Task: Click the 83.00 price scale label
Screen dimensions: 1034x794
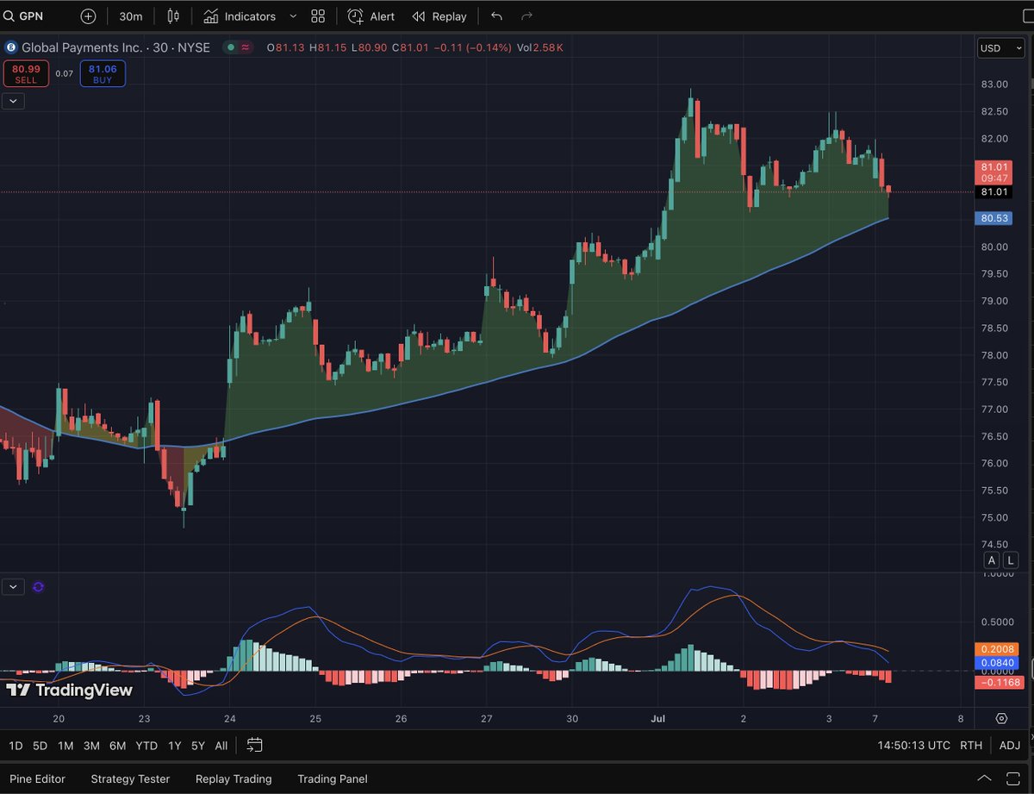Action: click(996, 84)
